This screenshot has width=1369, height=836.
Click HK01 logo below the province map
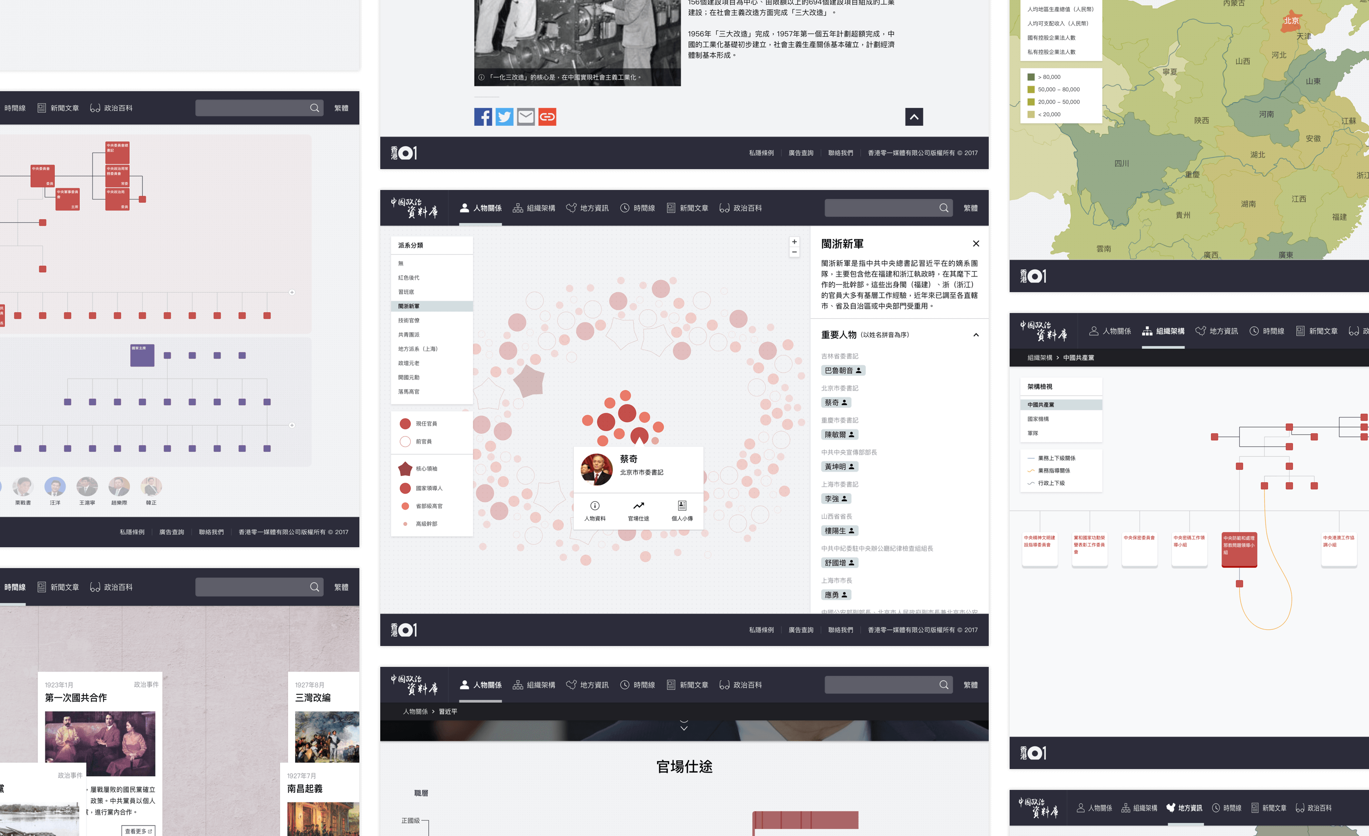tap(1033, 276)
